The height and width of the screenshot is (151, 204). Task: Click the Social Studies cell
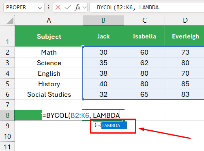49,94
